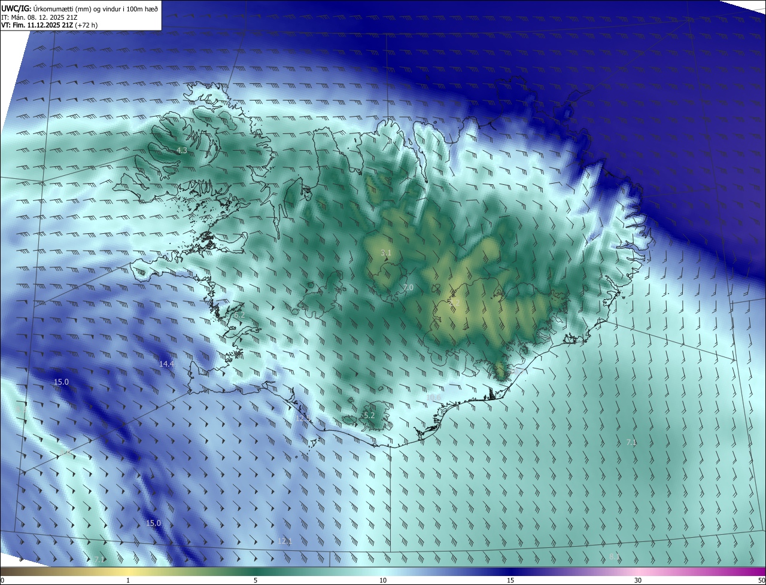Click the colorbar tick label 0

pyautogui.click(x=2, y=580)
